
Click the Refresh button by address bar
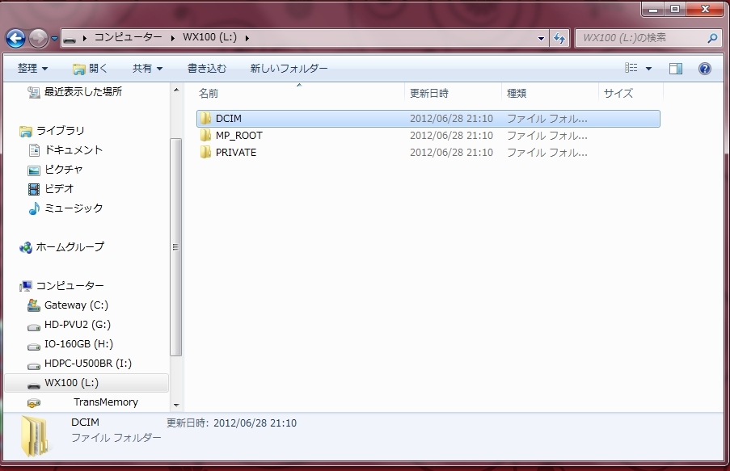coord(559,38)
